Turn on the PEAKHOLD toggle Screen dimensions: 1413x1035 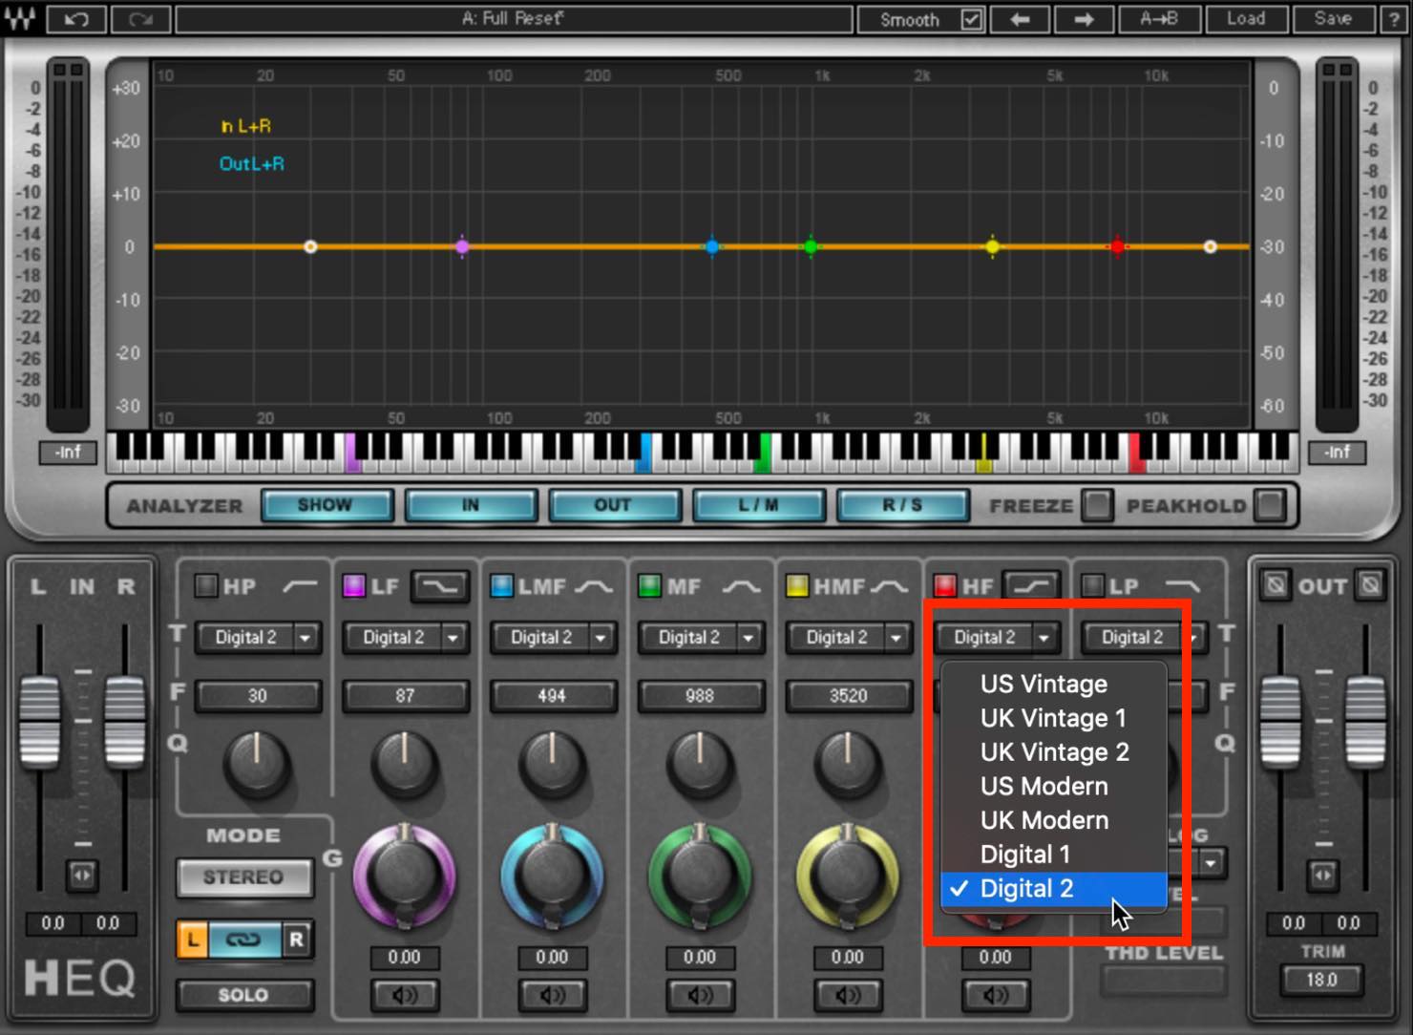pos(1270,505)
